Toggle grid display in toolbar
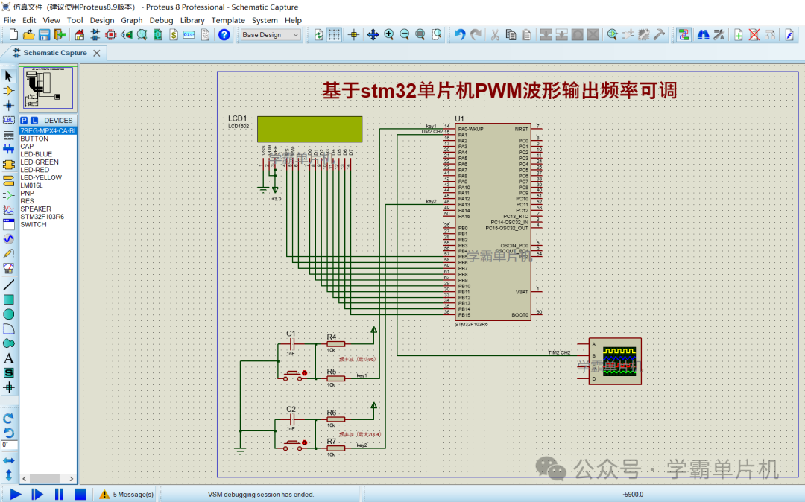The width and height of the screenshot is (805, 502). pyautogui.click(x=334, y=34)
